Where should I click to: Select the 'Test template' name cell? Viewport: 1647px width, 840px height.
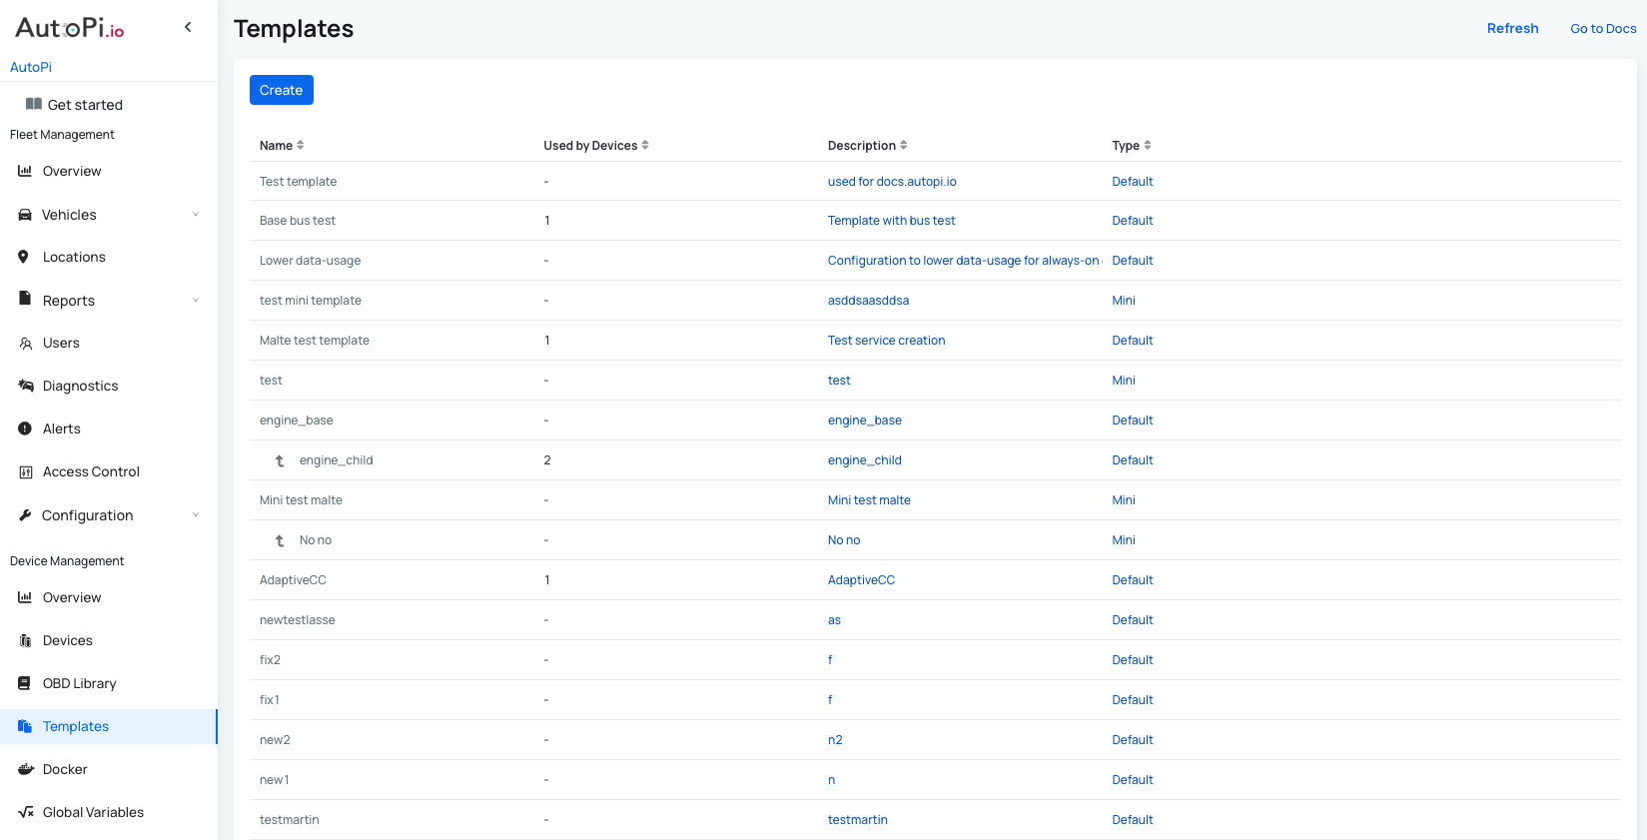click(x=298, y=182)
